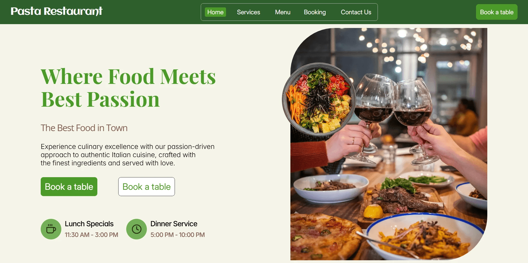This screenshot has width=528, height=263.
Task: Click the outlined white Book a table button
Action: tap(147, 186)
